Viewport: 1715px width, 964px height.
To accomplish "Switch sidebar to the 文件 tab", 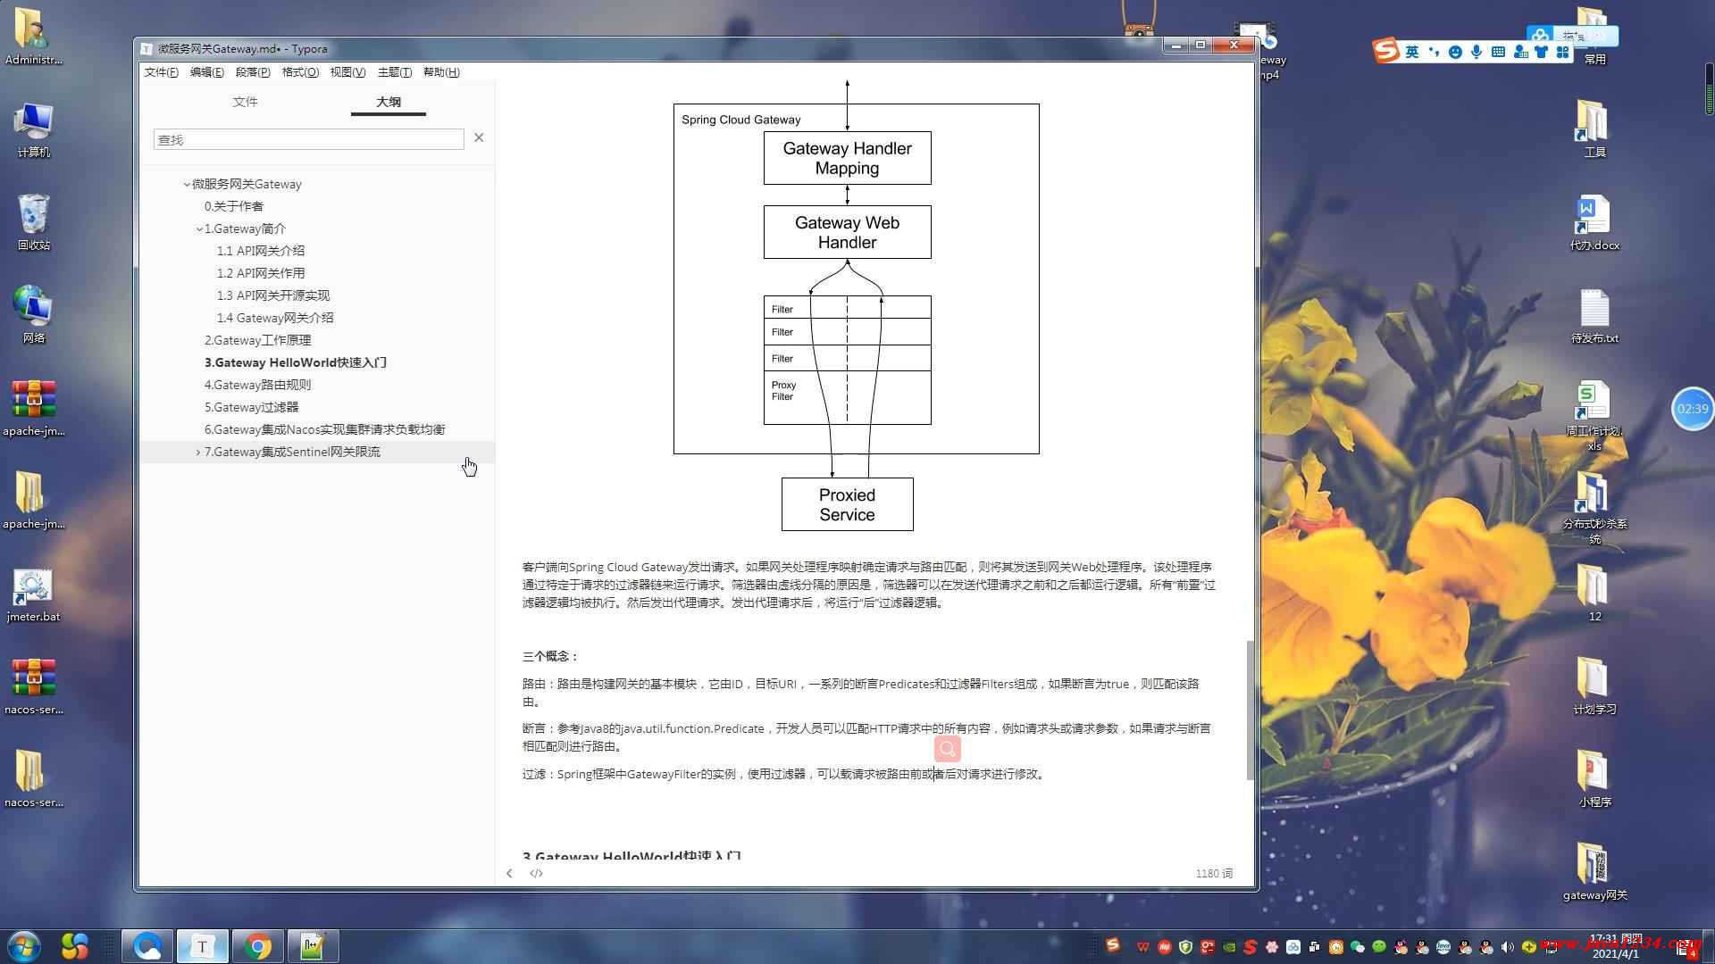I will coord(245,102).
